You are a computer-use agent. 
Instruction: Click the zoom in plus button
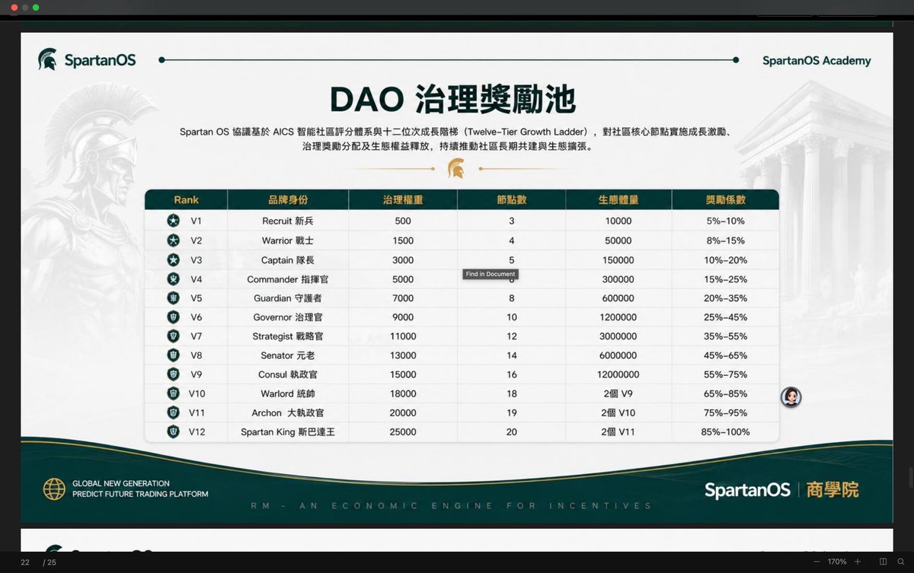[x=857, y=562]
